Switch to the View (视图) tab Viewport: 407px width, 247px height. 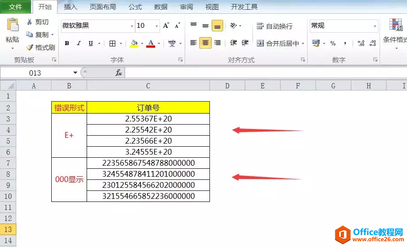(212, 7)
